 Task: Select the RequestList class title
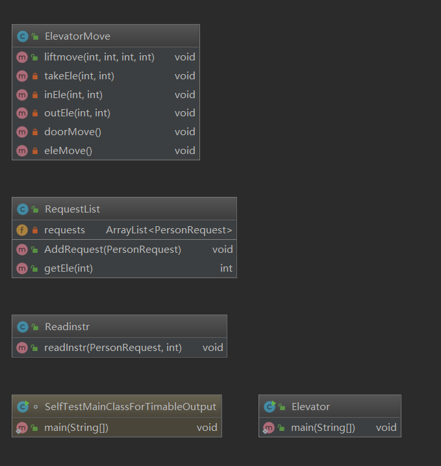(x=72, y=209)
